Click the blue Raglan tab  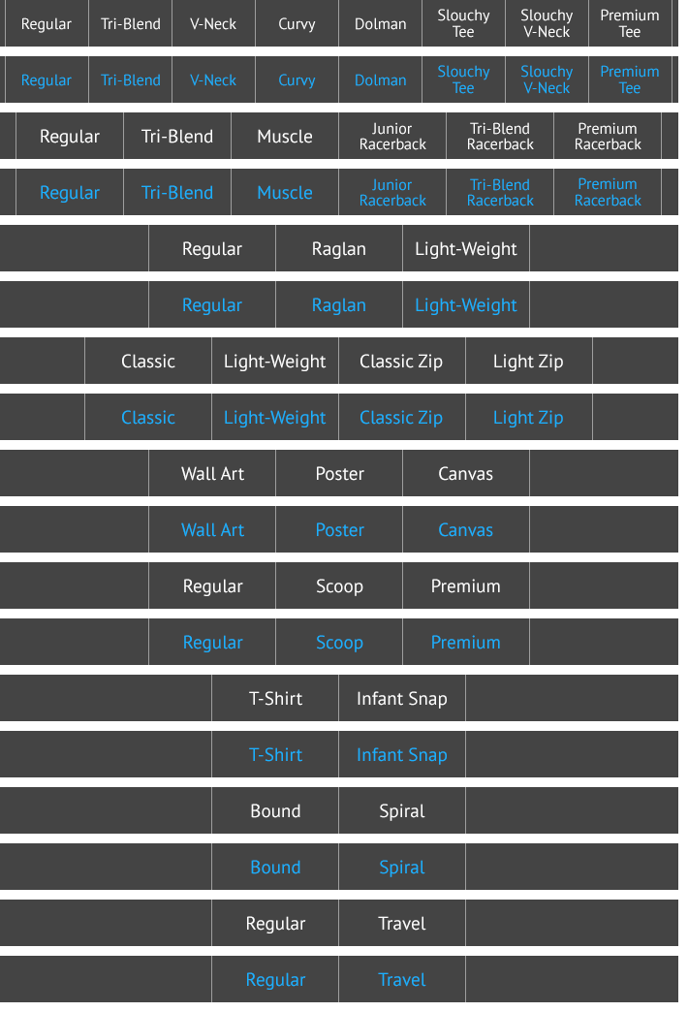339,305
